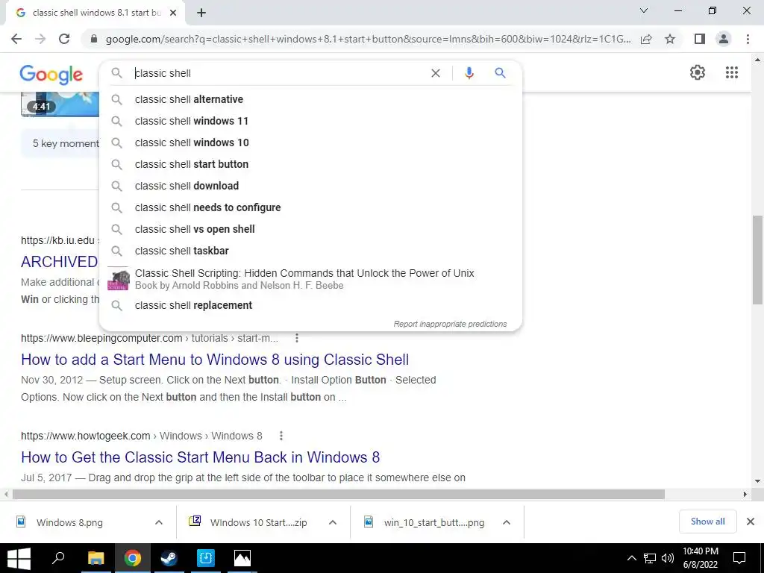Expand options for Windows 10 Start zip
Image resolution: width=764 pixels, height=573 pixels.
point(333,522)
